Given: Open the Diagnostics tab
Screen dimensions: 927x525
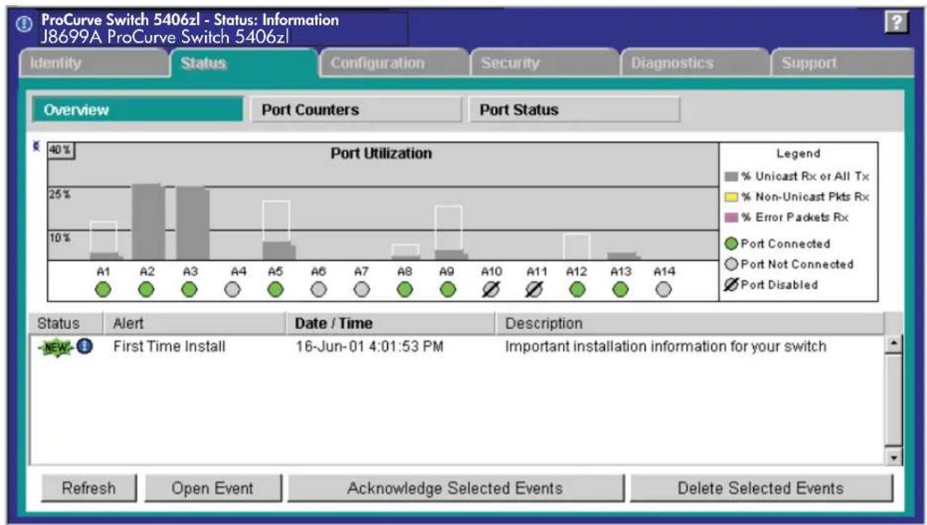Looking at the screenshot, I should click(x=695, y=64).
